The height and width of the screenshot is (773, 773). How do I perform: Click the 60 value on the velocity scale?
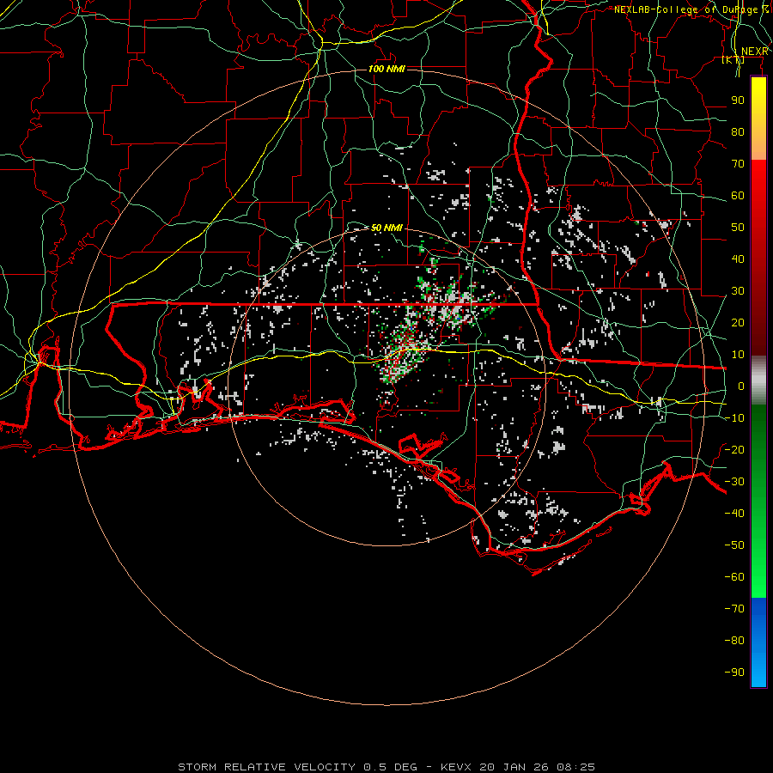click(x=738, y=195)
